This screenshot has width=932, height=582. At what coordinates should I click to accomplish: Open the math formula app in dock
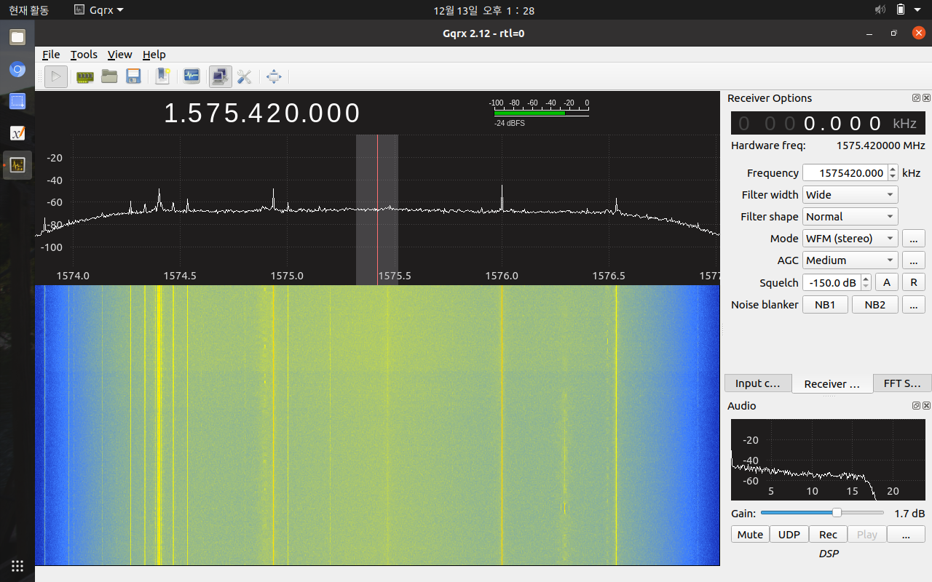pyautogui.click(x=17, y=133)
